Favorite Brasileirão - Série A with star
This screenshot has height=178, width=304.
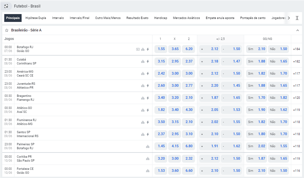pyautogui.click(x=7, y=30)
